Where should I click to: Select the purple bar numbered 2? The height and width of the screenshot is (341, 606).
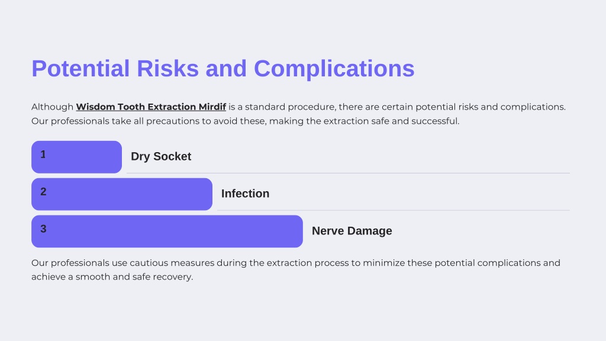122,194
